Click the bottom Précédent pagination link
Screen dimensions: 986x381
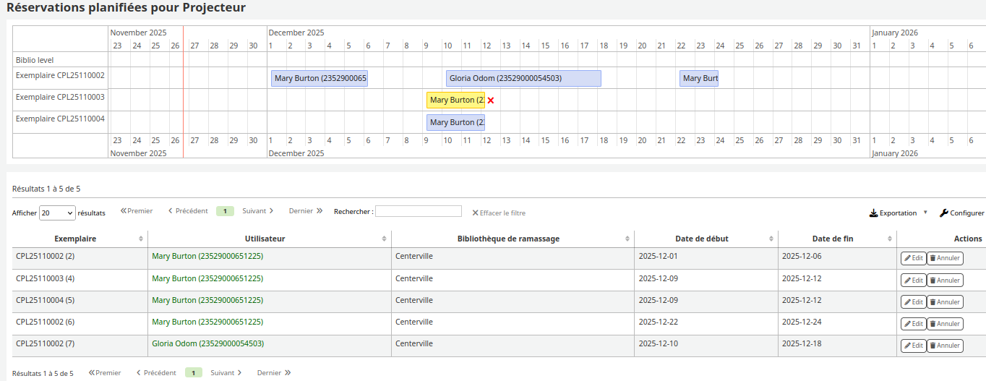click(156, 373)
